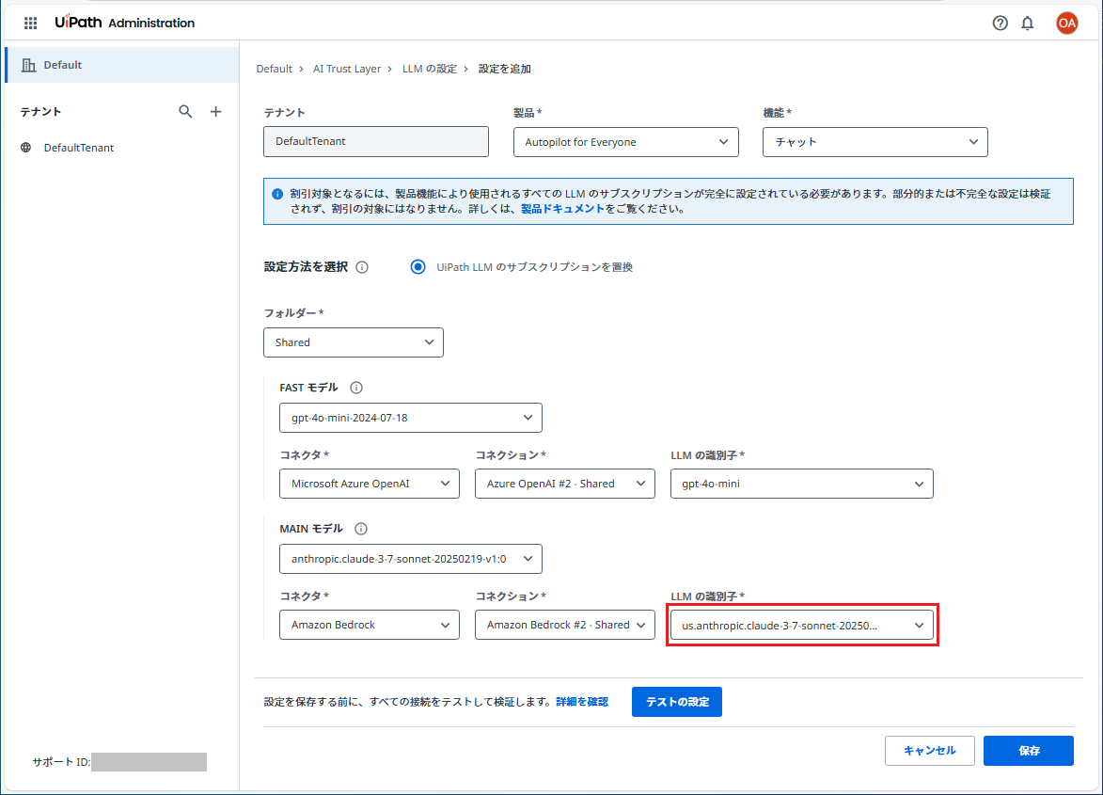Open the Amazon Bedrock #2 - Shared connection dropdown
Viewport: 1103px width, 795px height.
(x=565, y=625)
